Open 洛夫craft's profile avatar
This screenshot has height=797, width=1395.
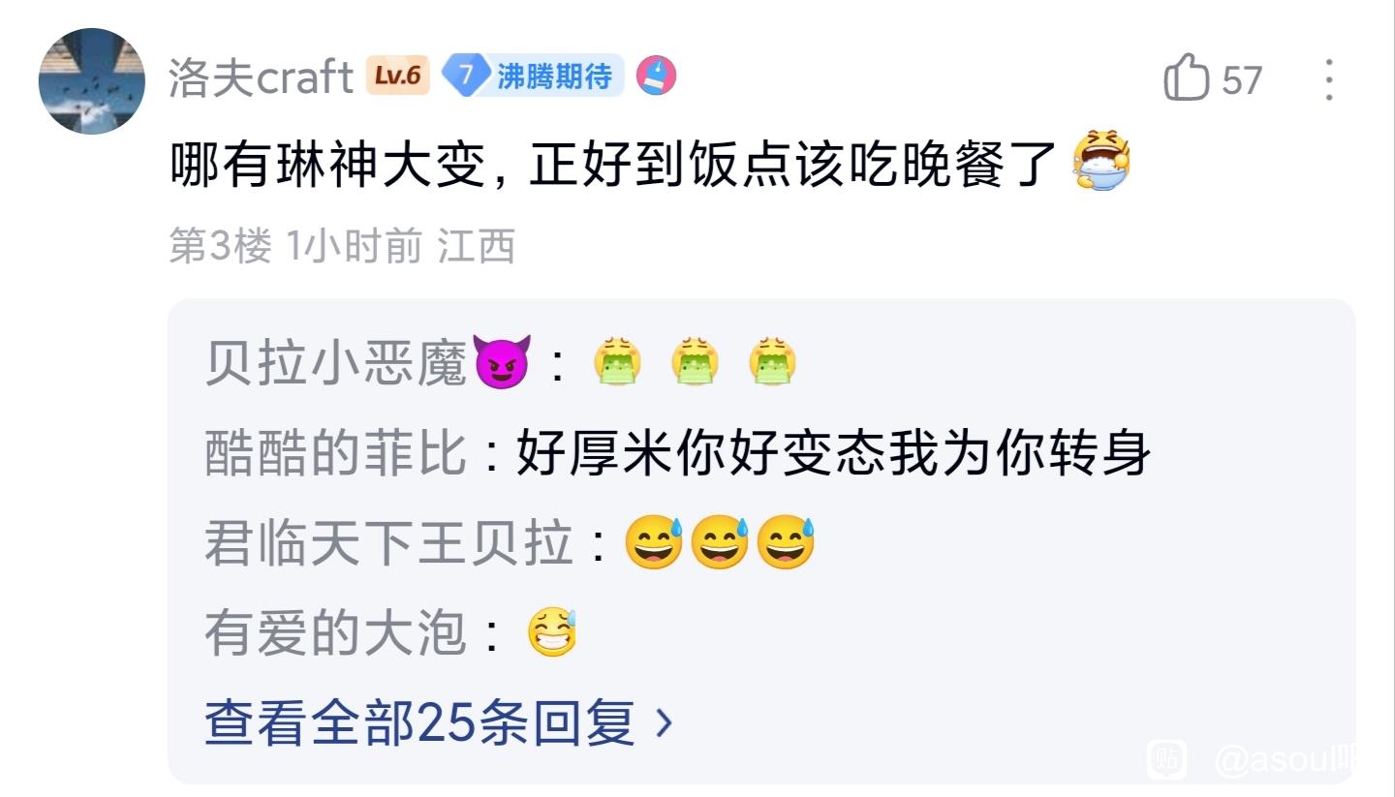coord(92,81)
